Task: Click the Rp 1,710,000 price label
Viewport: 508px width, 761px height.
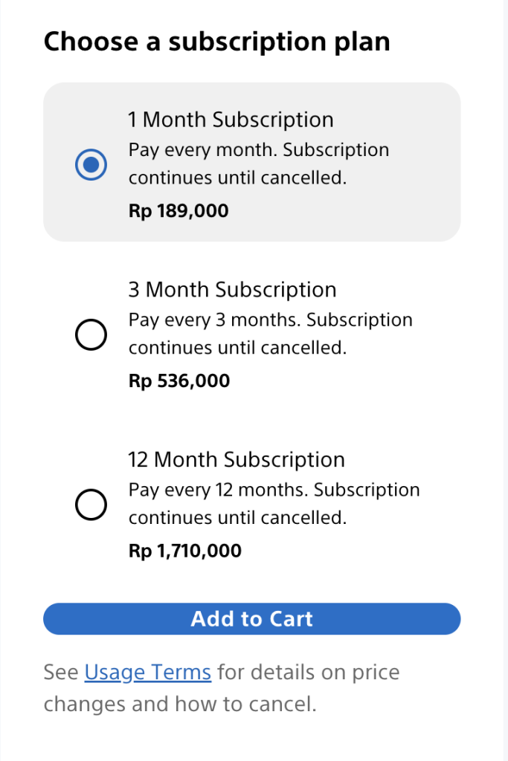Action: point(184,551)
